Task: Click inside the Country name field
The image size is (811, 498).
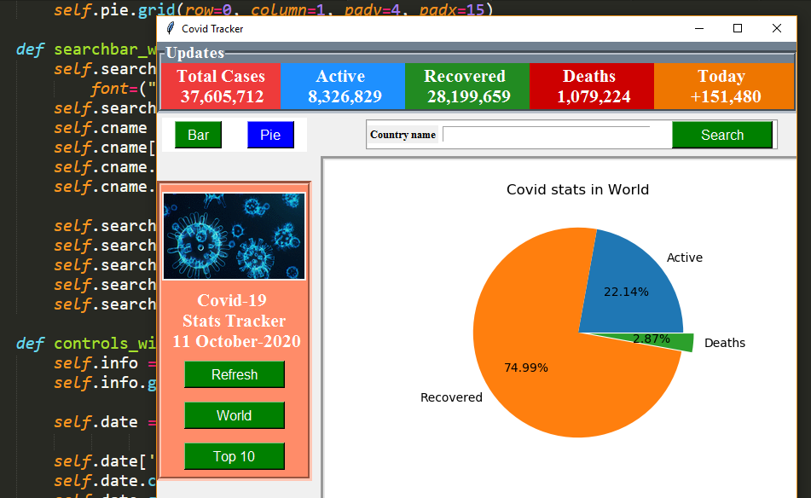Action: tap(554, 134)
